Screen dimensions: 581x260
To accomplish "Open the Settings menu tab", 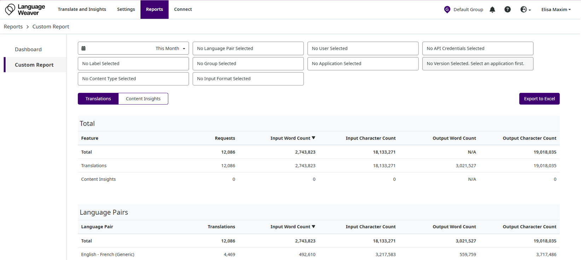I will point(126,10).
